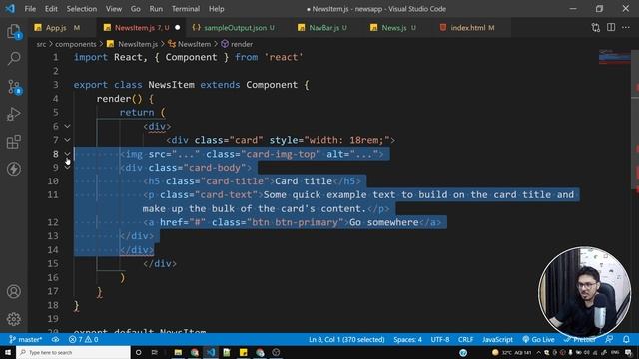Switch to the index.html tab
639x359 pixels.
pyautogui.click(x=468, y=28)
